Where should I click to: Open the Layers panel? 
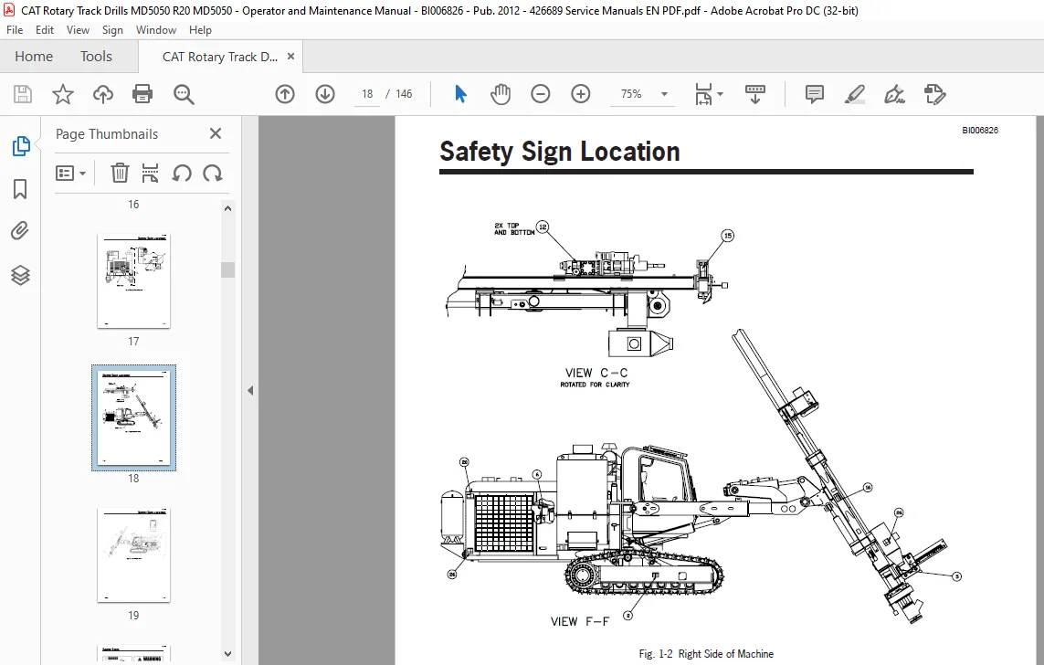pyautogui.click(x=20, y=275)
